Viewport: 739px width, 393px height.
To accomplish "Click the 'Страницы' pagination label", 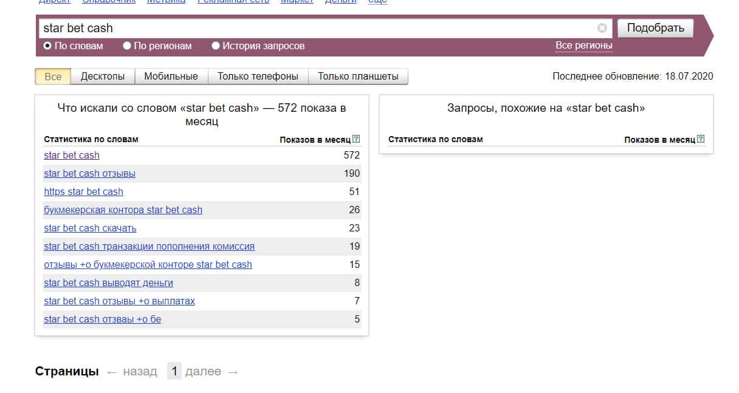I will tap(67, 371).
